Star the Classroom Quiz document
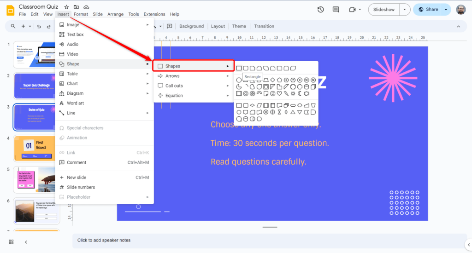Viewport: 472px width, 253px height. tap(66, 7)
